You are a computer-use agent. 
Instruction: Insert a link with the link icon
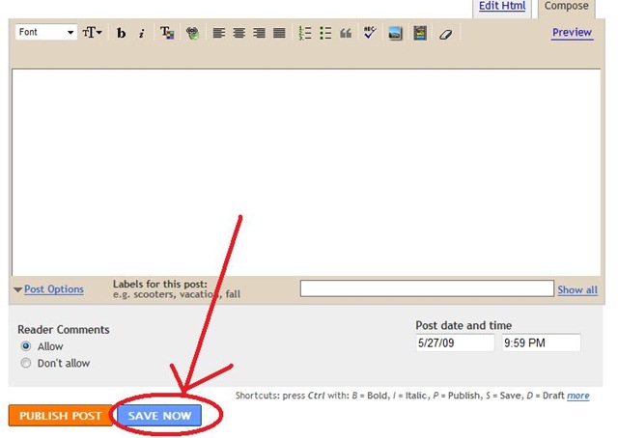(193, 33)
